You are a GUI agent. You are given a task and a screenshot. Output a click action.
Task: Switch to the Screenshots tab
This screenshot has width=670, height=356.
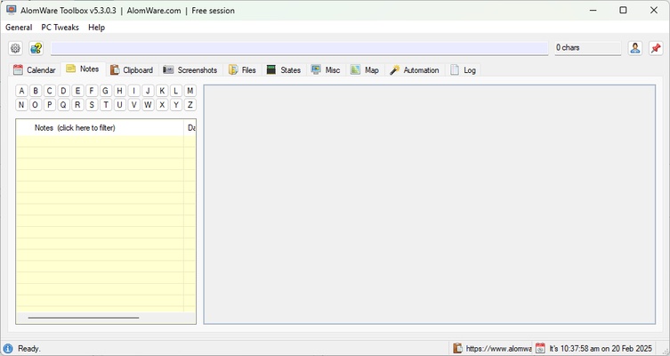tap(190, 70)
